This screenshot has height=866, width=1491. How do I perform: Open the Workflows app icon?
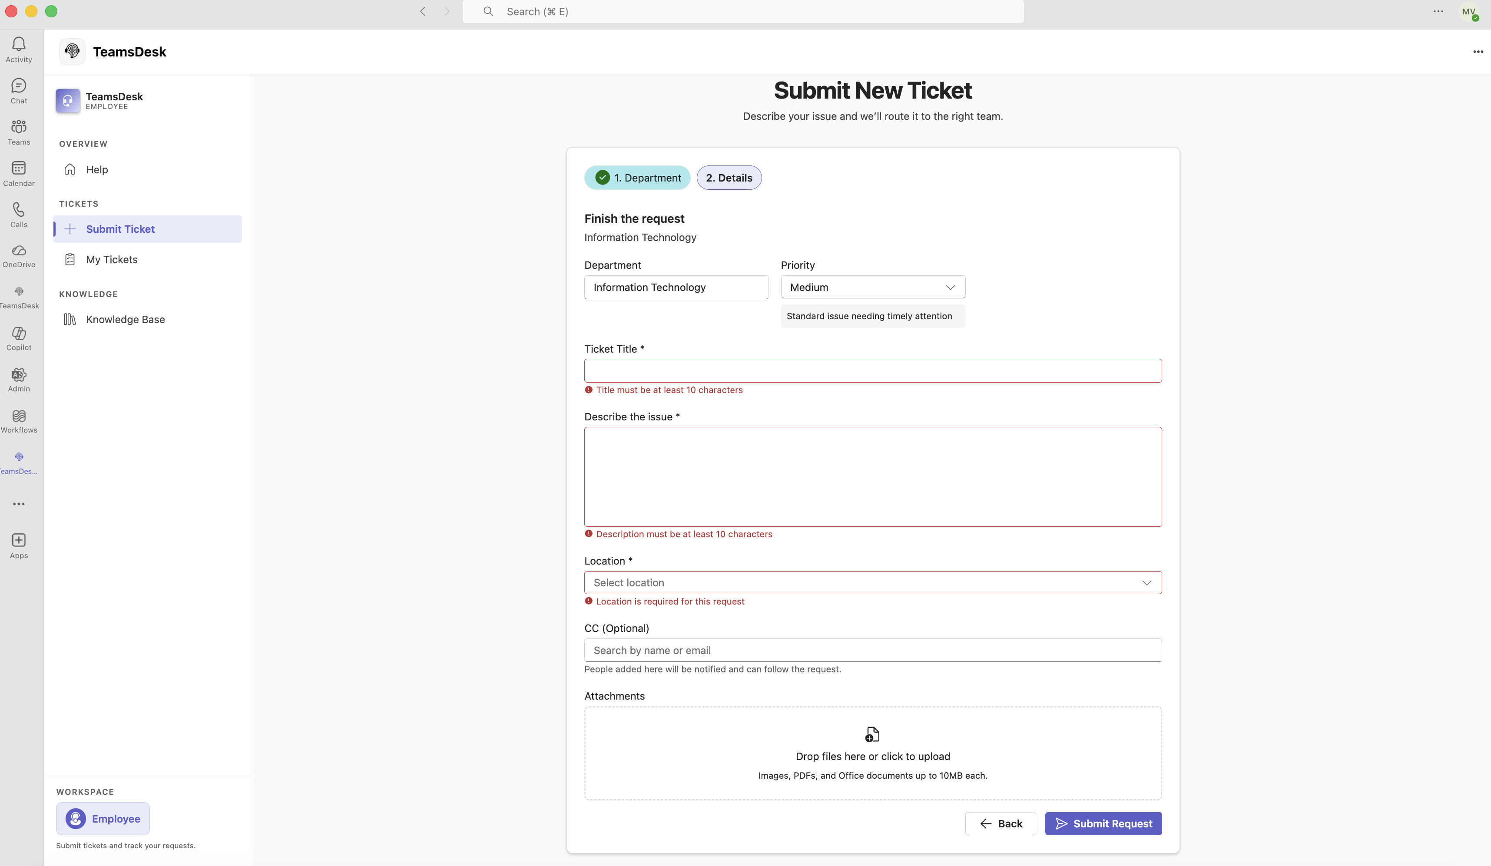[19, 416]
